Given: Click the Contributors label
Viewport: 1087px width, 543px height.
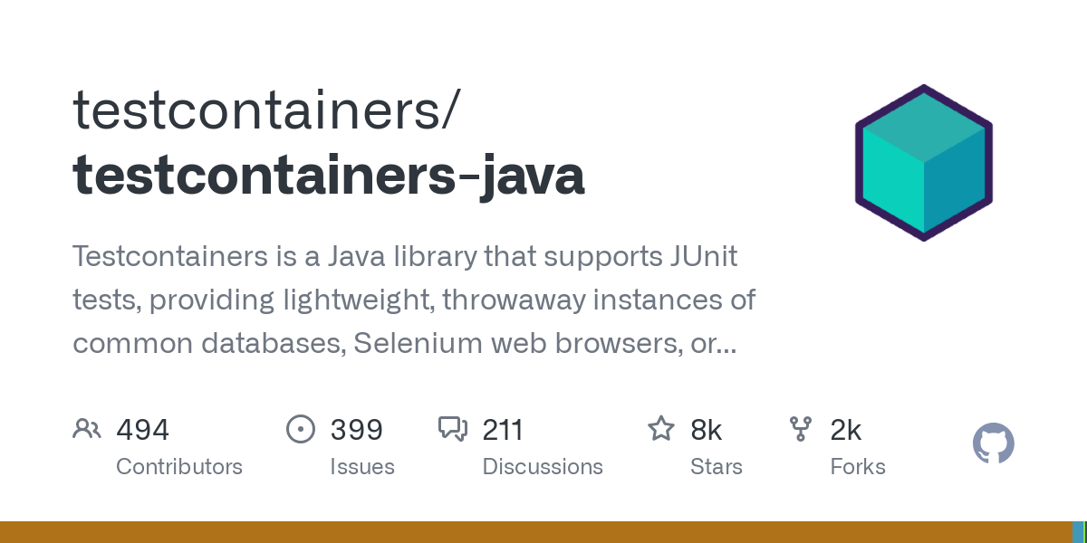Looking at the screenshot, I should (179, 467).
